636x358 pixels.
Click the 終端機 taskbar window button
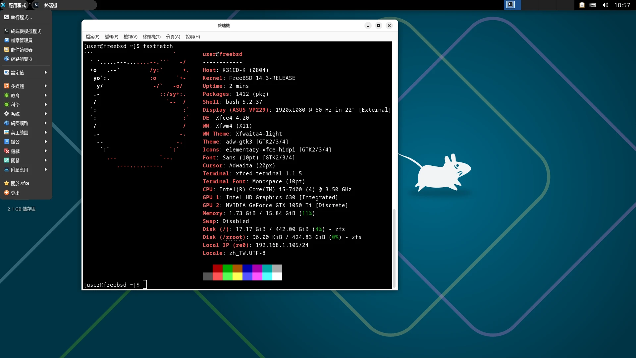(x=64, y=5)
